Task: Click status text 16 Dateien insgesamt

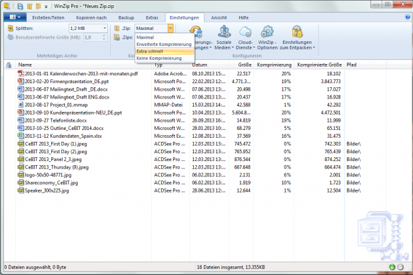Action: tap(230, 267)
